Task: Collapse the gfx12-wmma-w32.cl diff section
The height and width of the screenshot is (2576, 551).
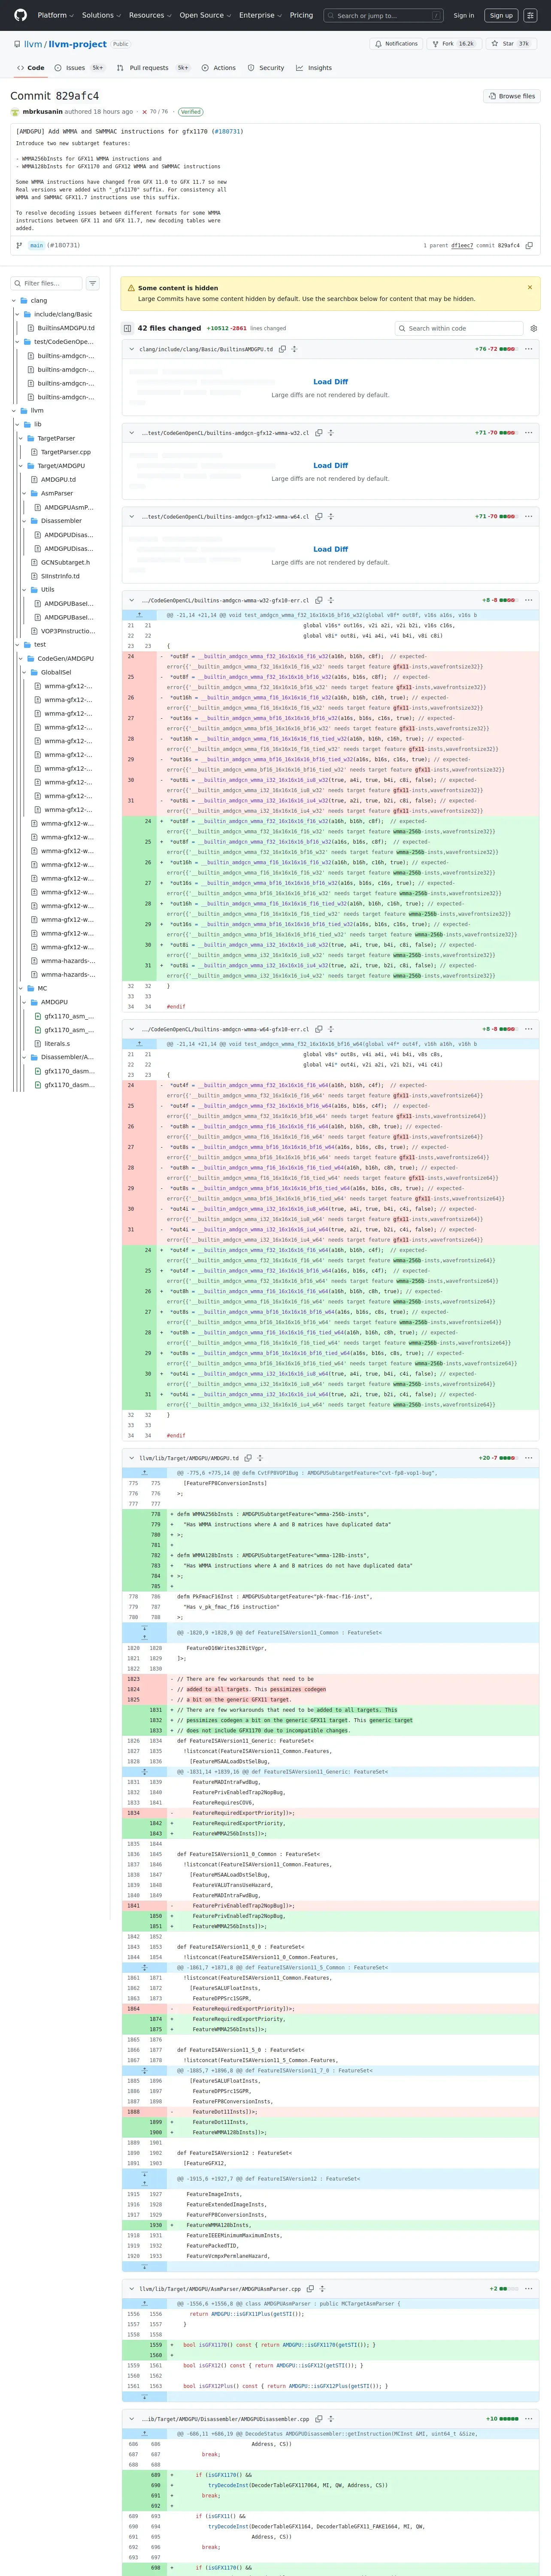Action: tap(132, 433)
